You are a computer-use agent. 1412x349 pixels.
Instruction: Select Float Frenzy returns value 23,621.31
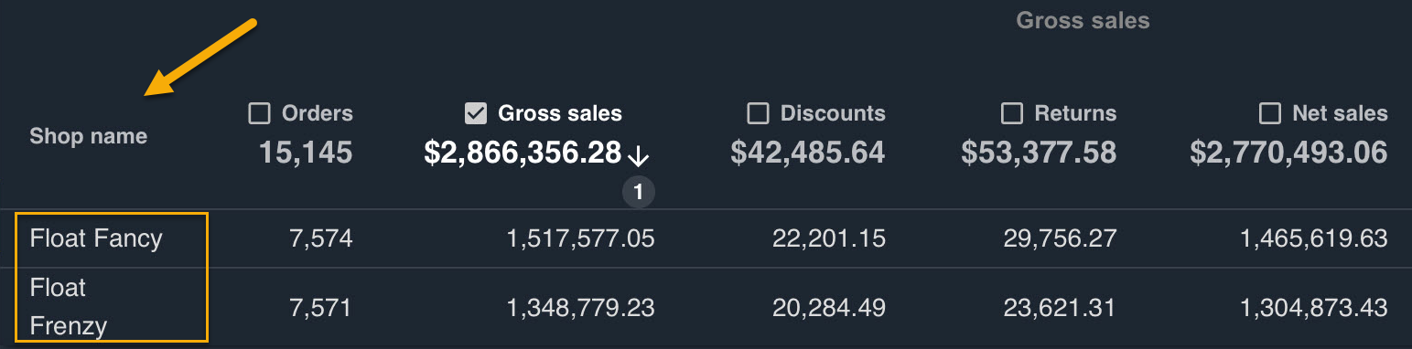(x=1060, y=308)
